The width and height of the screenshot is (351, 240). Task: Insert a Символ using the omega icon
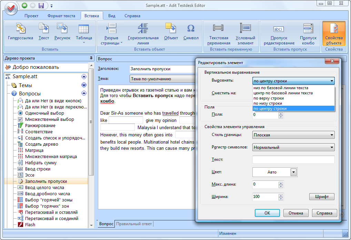coord(191,32)
